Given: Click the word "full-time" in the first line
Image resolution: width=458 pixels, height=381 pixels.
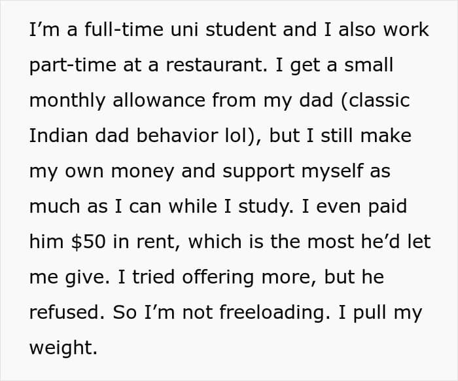Looking at the screenshot, I should (124, 29).
